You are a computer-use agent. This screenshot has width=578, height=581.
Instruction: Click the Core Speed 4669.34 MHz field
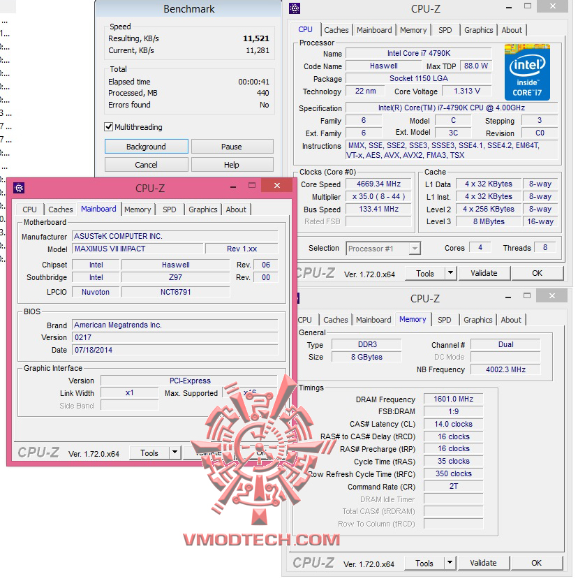click(378, 184)
